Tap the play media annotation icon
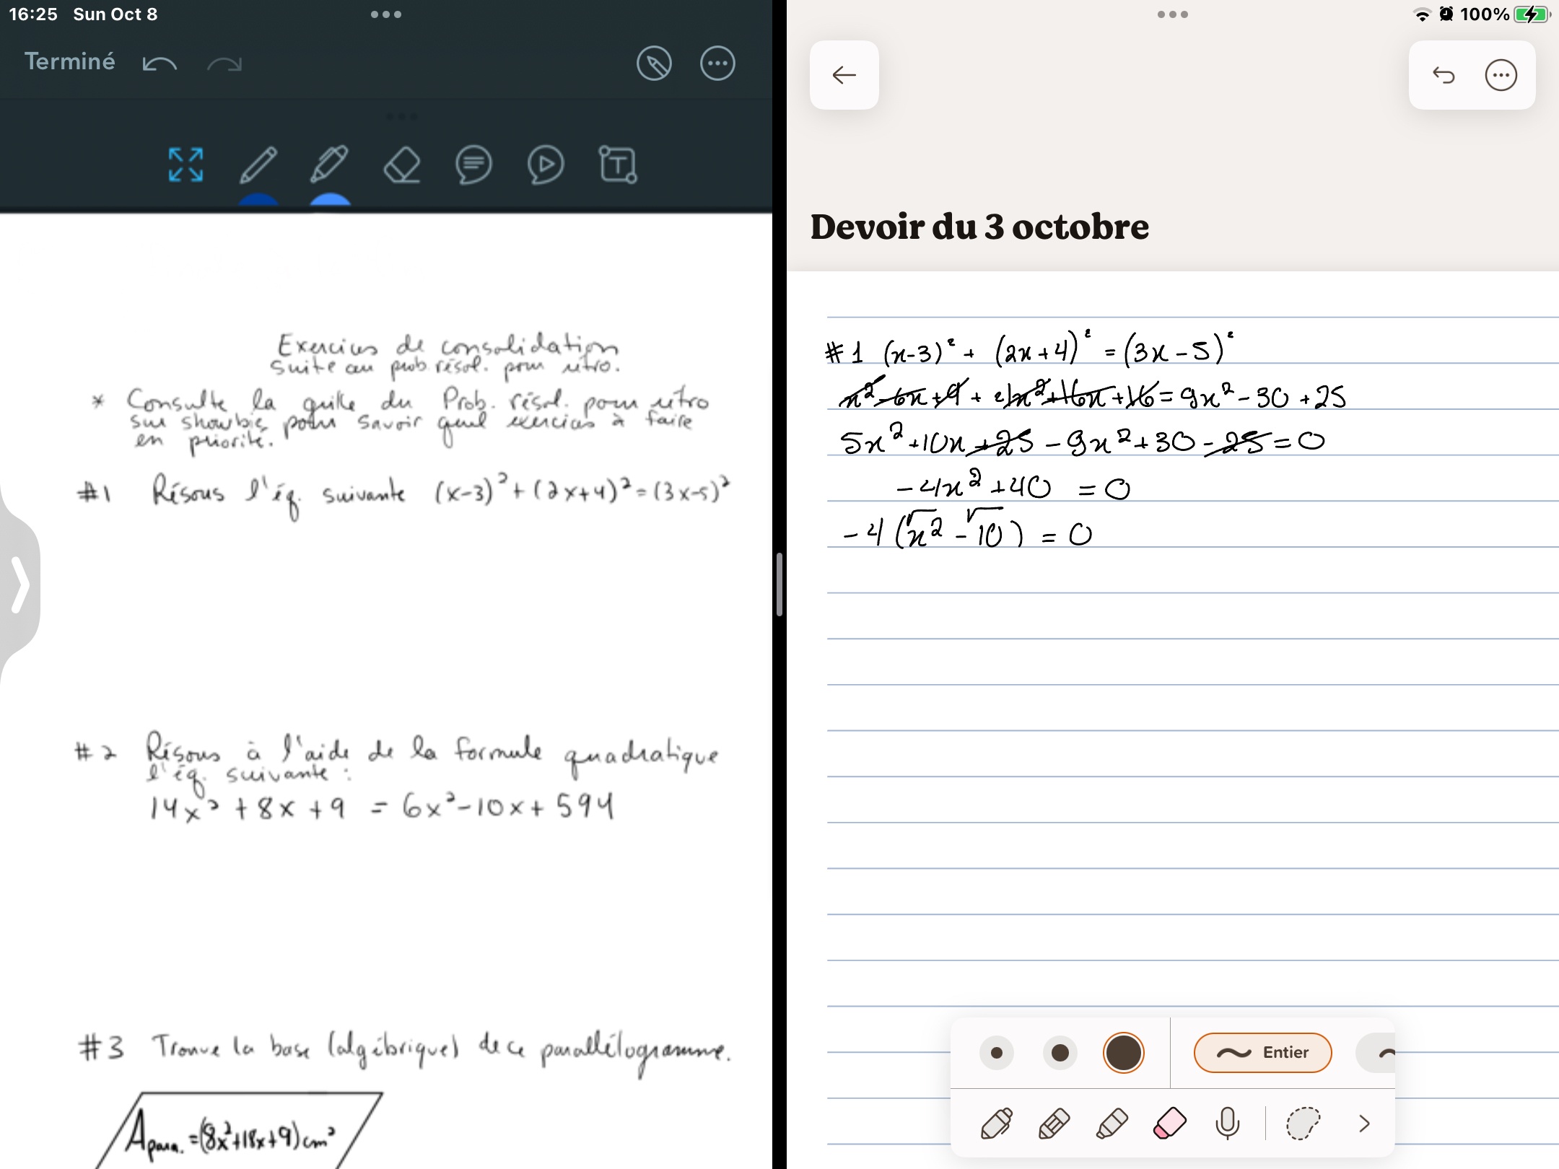This screenshot has width=1559, height=1169. [545, 165]
